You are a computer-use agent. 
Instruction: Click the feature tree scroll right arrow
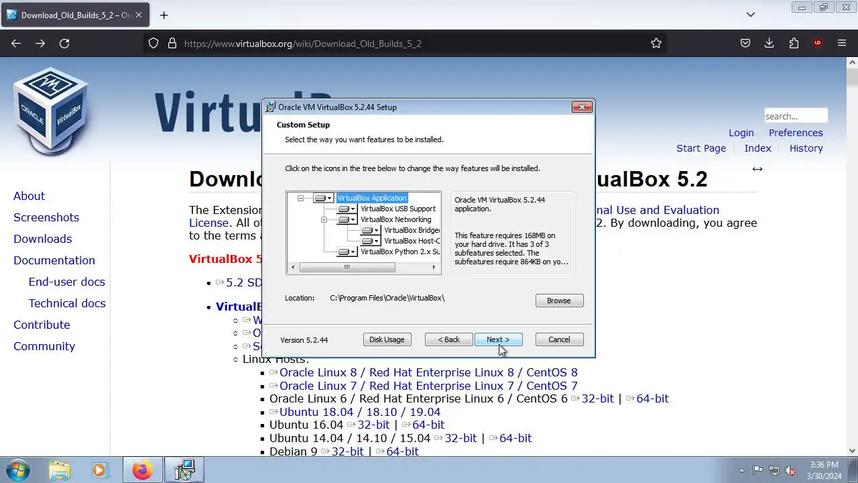[434, 267]
